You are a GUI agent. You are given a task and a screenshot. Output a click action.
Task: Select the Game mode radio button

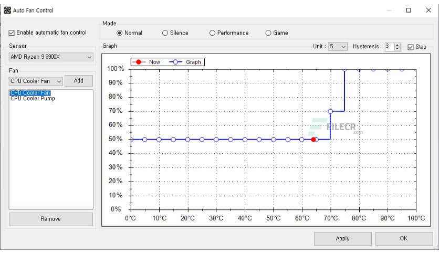coord(268,33)
